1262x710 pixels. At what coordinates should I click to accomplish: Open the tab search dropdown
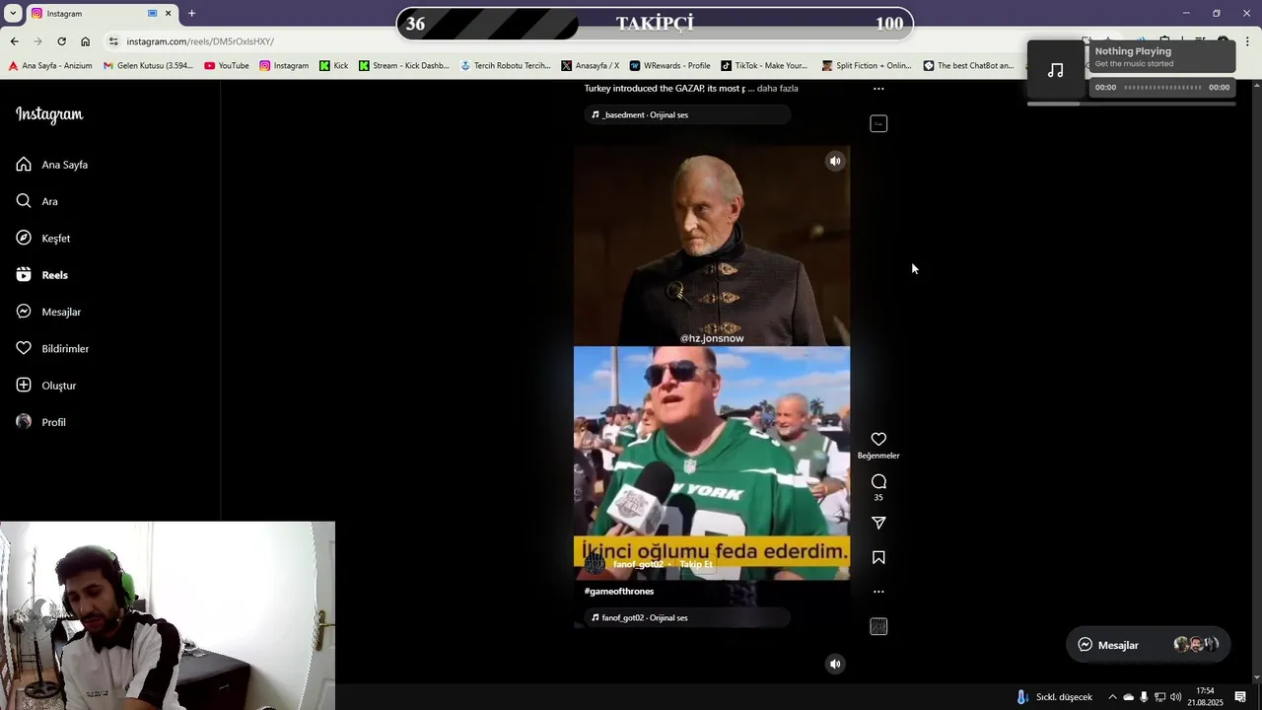(11, 14)
